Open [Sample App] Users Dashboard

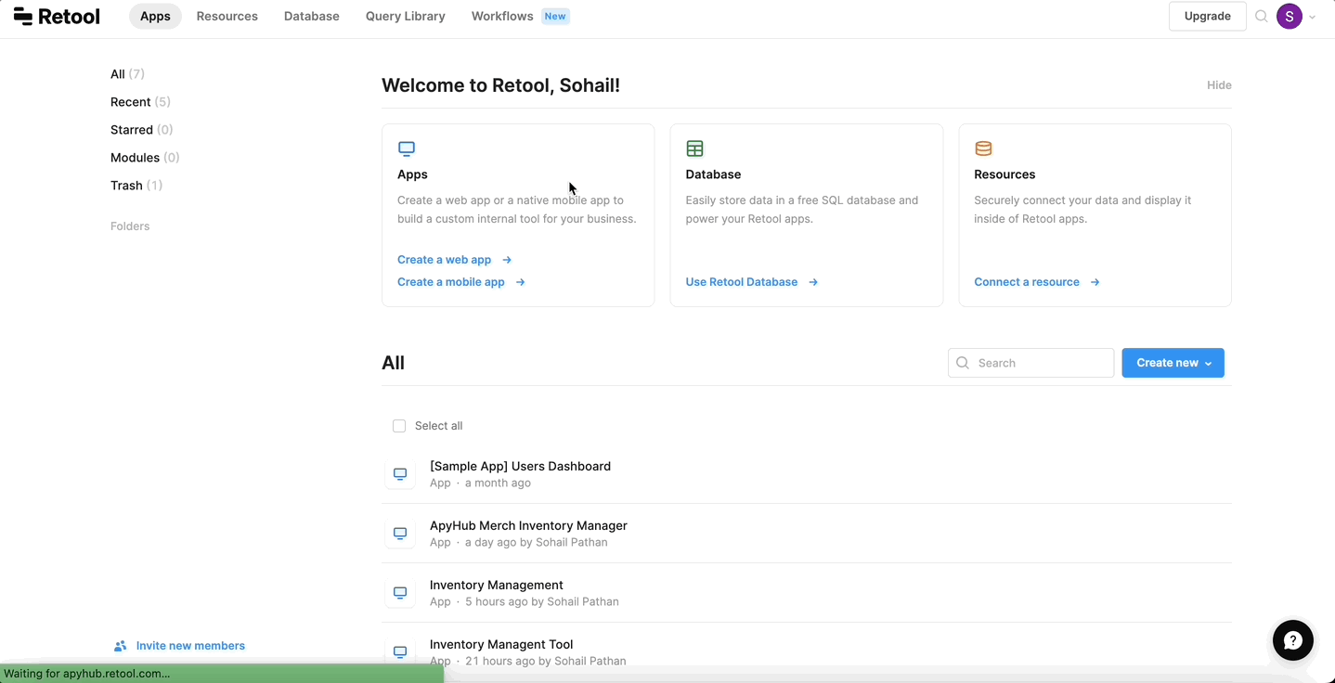click(520, 466)
